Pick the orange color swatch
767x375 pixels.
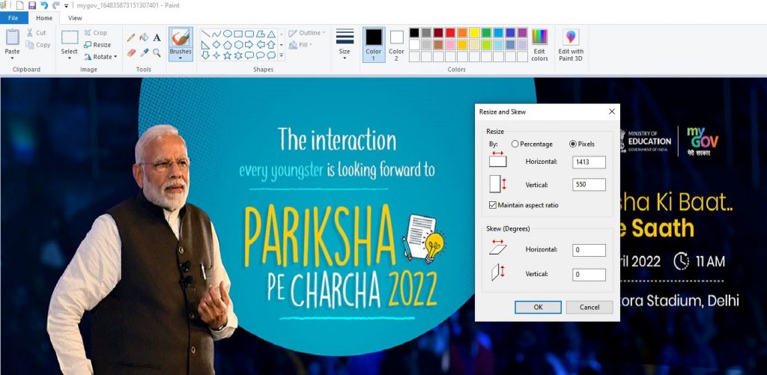click(462, 33)
